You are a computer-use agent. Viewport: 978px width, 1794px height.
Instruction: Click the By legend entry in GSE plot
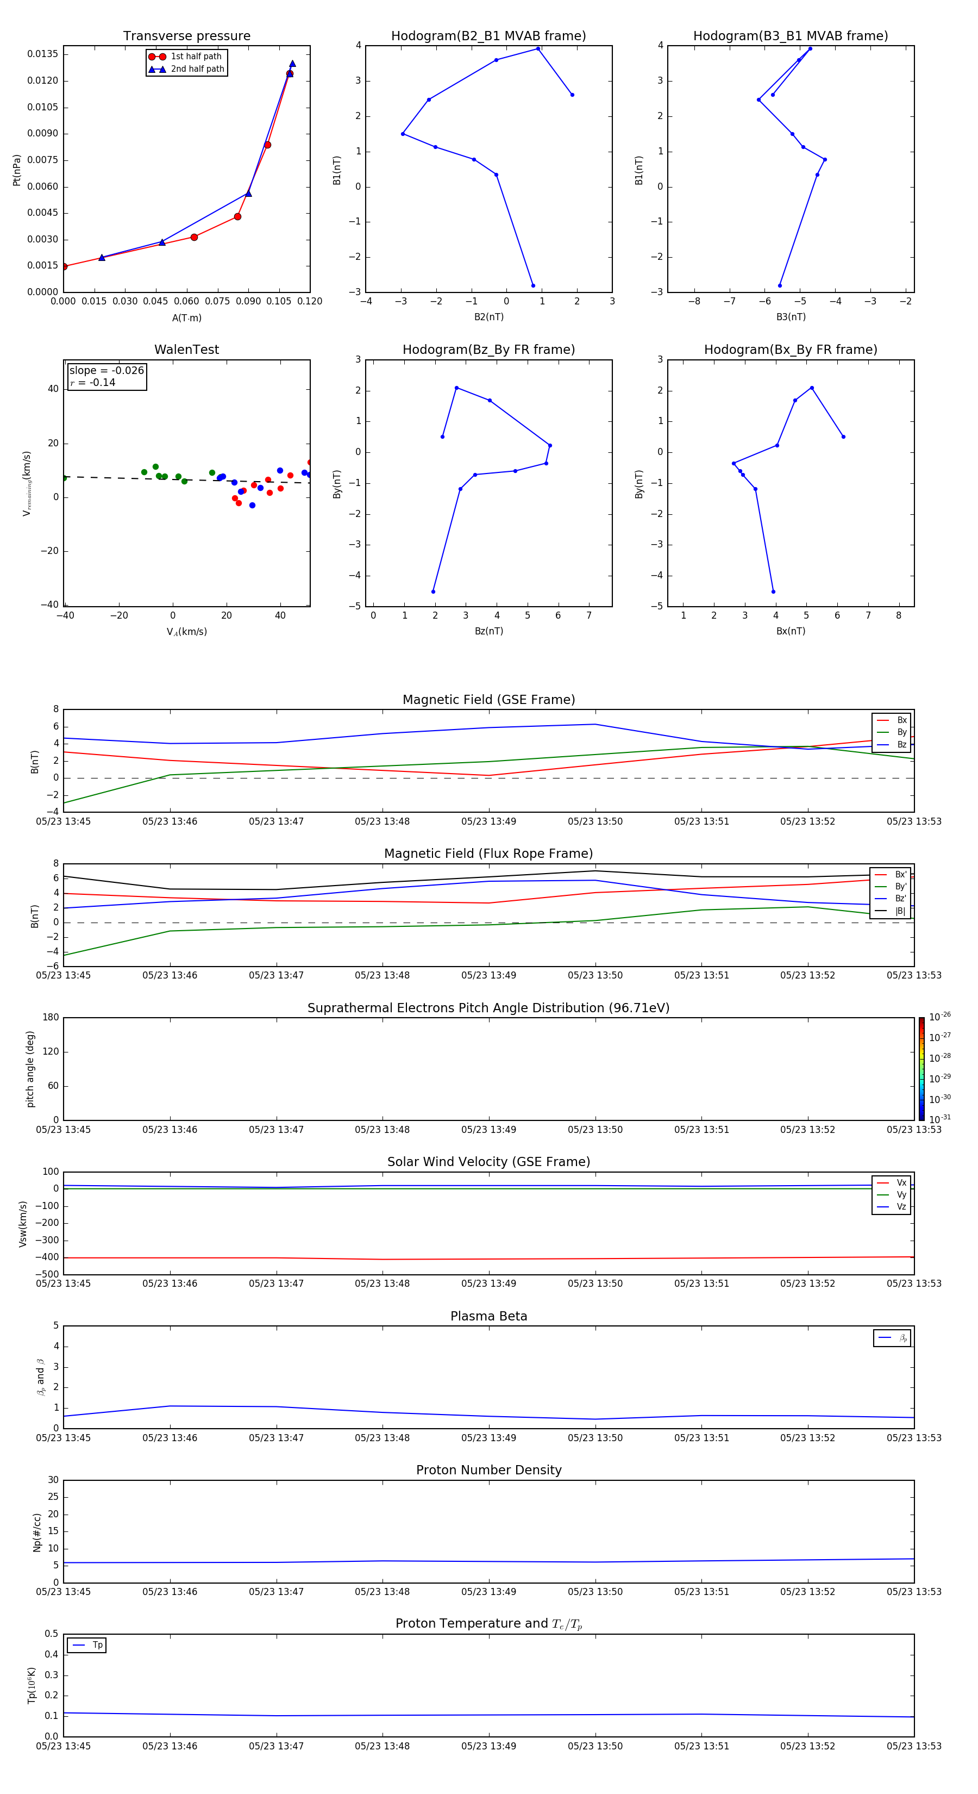(x=892, y=733)
